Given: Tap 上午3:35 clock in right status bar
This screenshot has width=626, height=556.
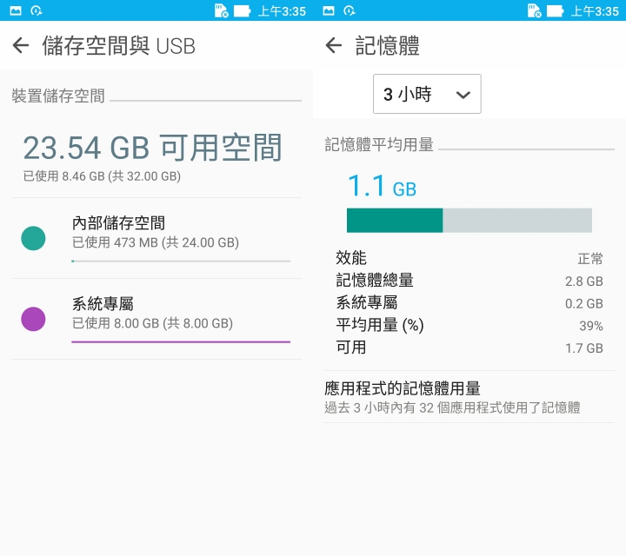Looking at the screenshot, I should [x=595, y=10].
